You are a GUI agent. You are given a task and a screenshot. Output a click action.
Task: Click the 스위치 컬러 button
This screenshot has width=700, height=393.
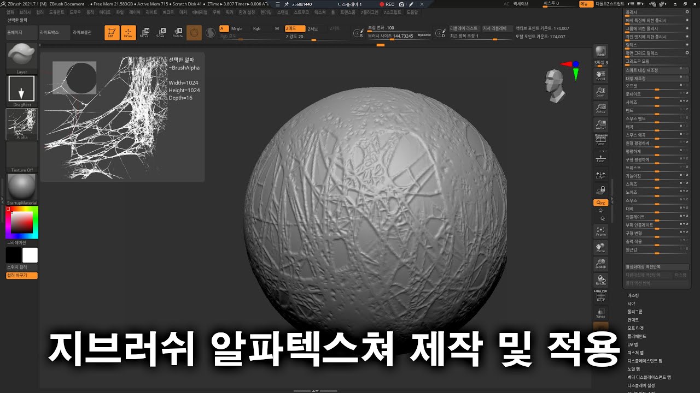tap(22, 267)
